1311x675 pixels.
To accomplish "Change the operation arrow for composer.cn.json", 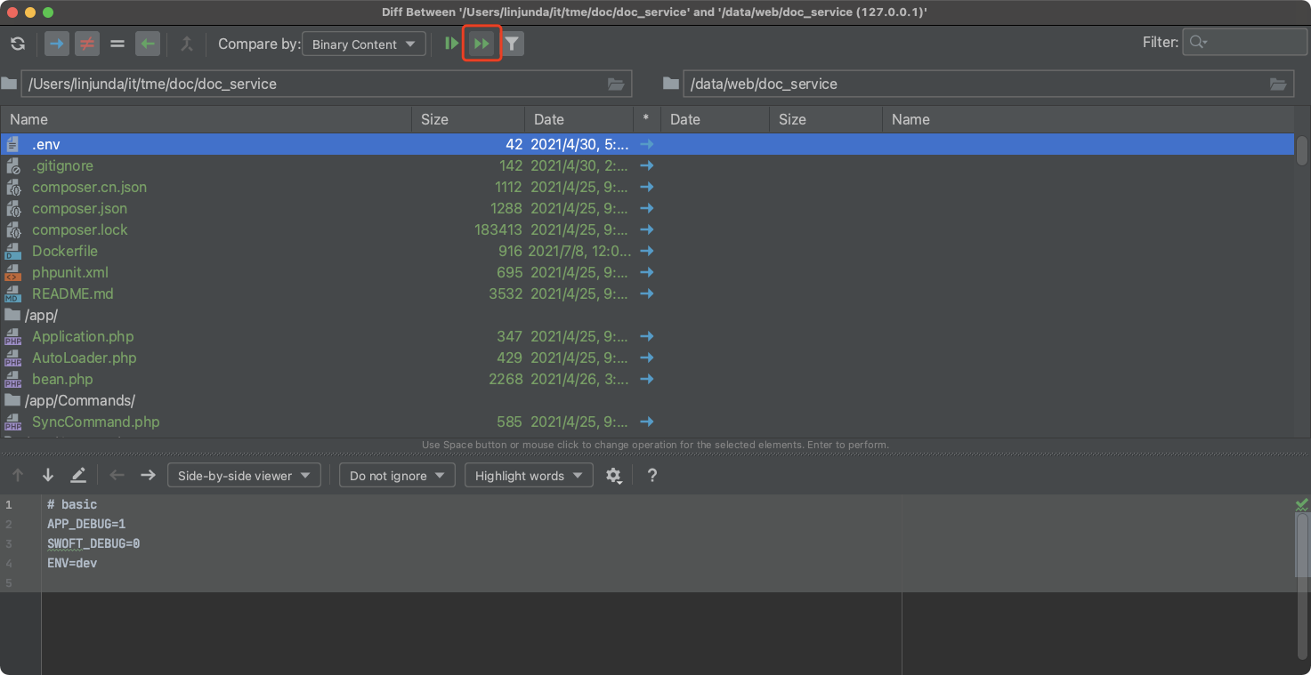I will pyautogui.click(x=647, y=187).
